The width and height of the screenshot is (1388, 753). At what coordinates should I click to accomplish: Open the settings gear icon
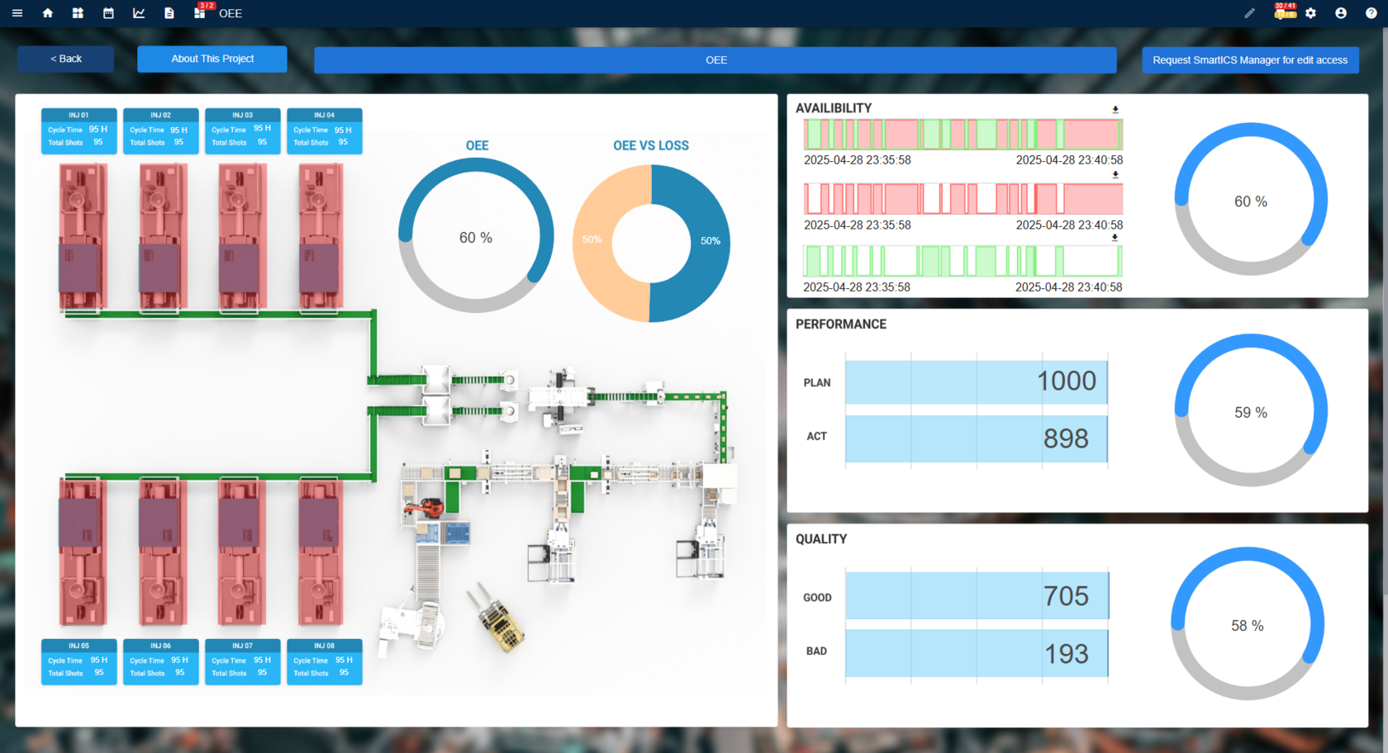1311,13
